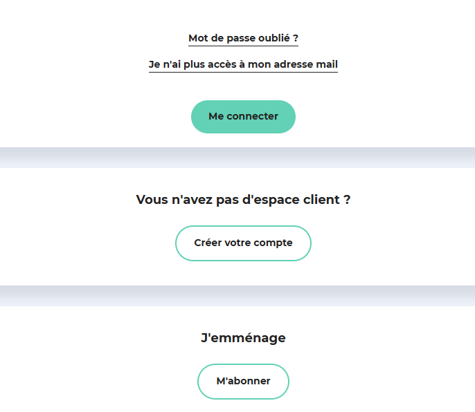Image resolution: width=475 pixels, height=412 pixels.
Task: Start account creation with the outlined button
Action: pos(243,243)
